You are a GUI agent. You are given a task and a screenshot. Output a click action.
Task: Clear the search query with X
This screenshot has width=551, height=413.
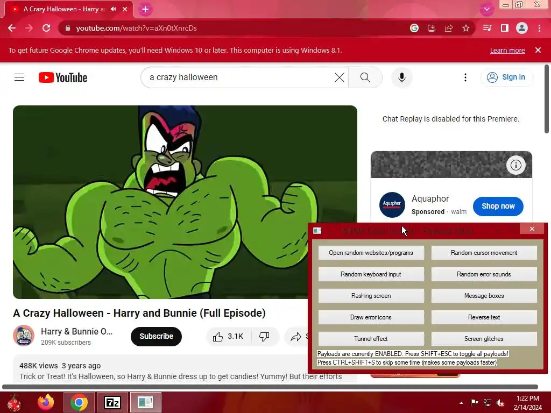click(340, 77)
